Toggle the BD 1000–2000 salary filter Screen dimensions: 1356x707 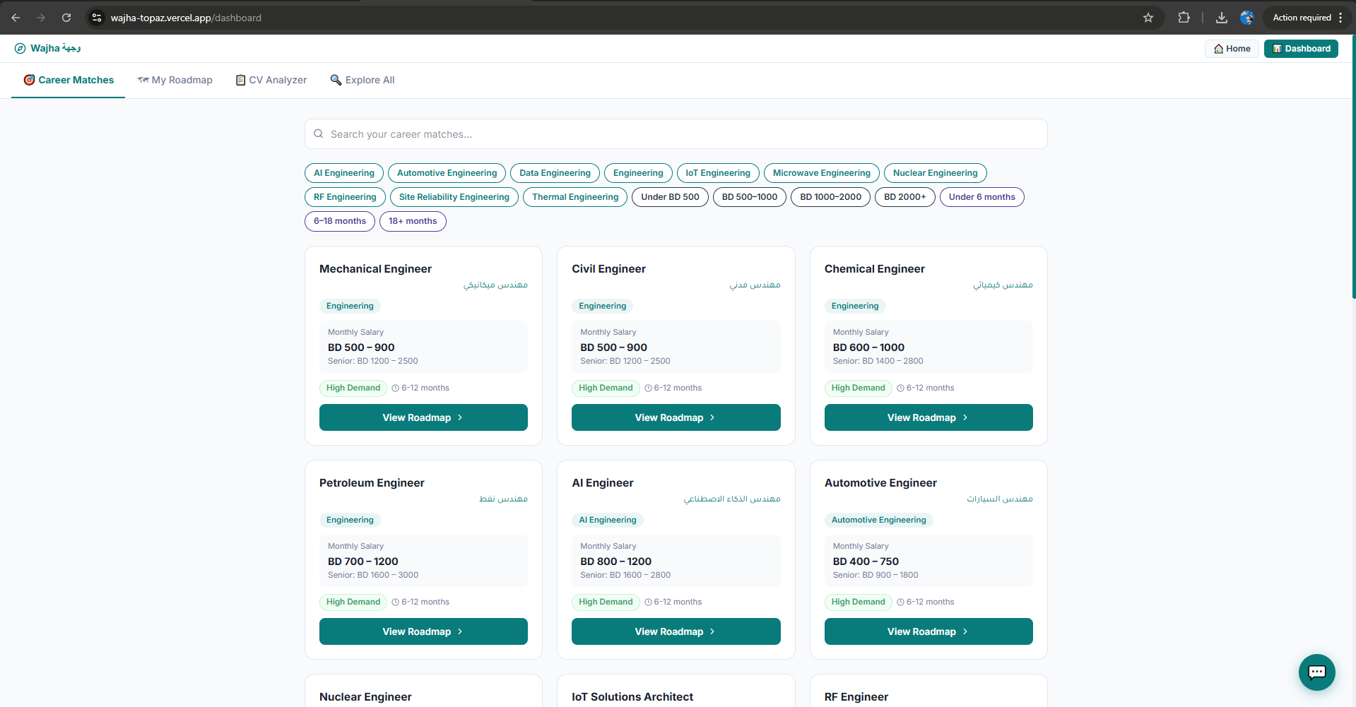pos(831,197)
